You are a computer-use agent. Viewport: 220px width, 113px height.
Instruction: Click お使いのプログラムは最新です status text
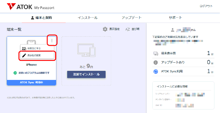pos(34,73)
